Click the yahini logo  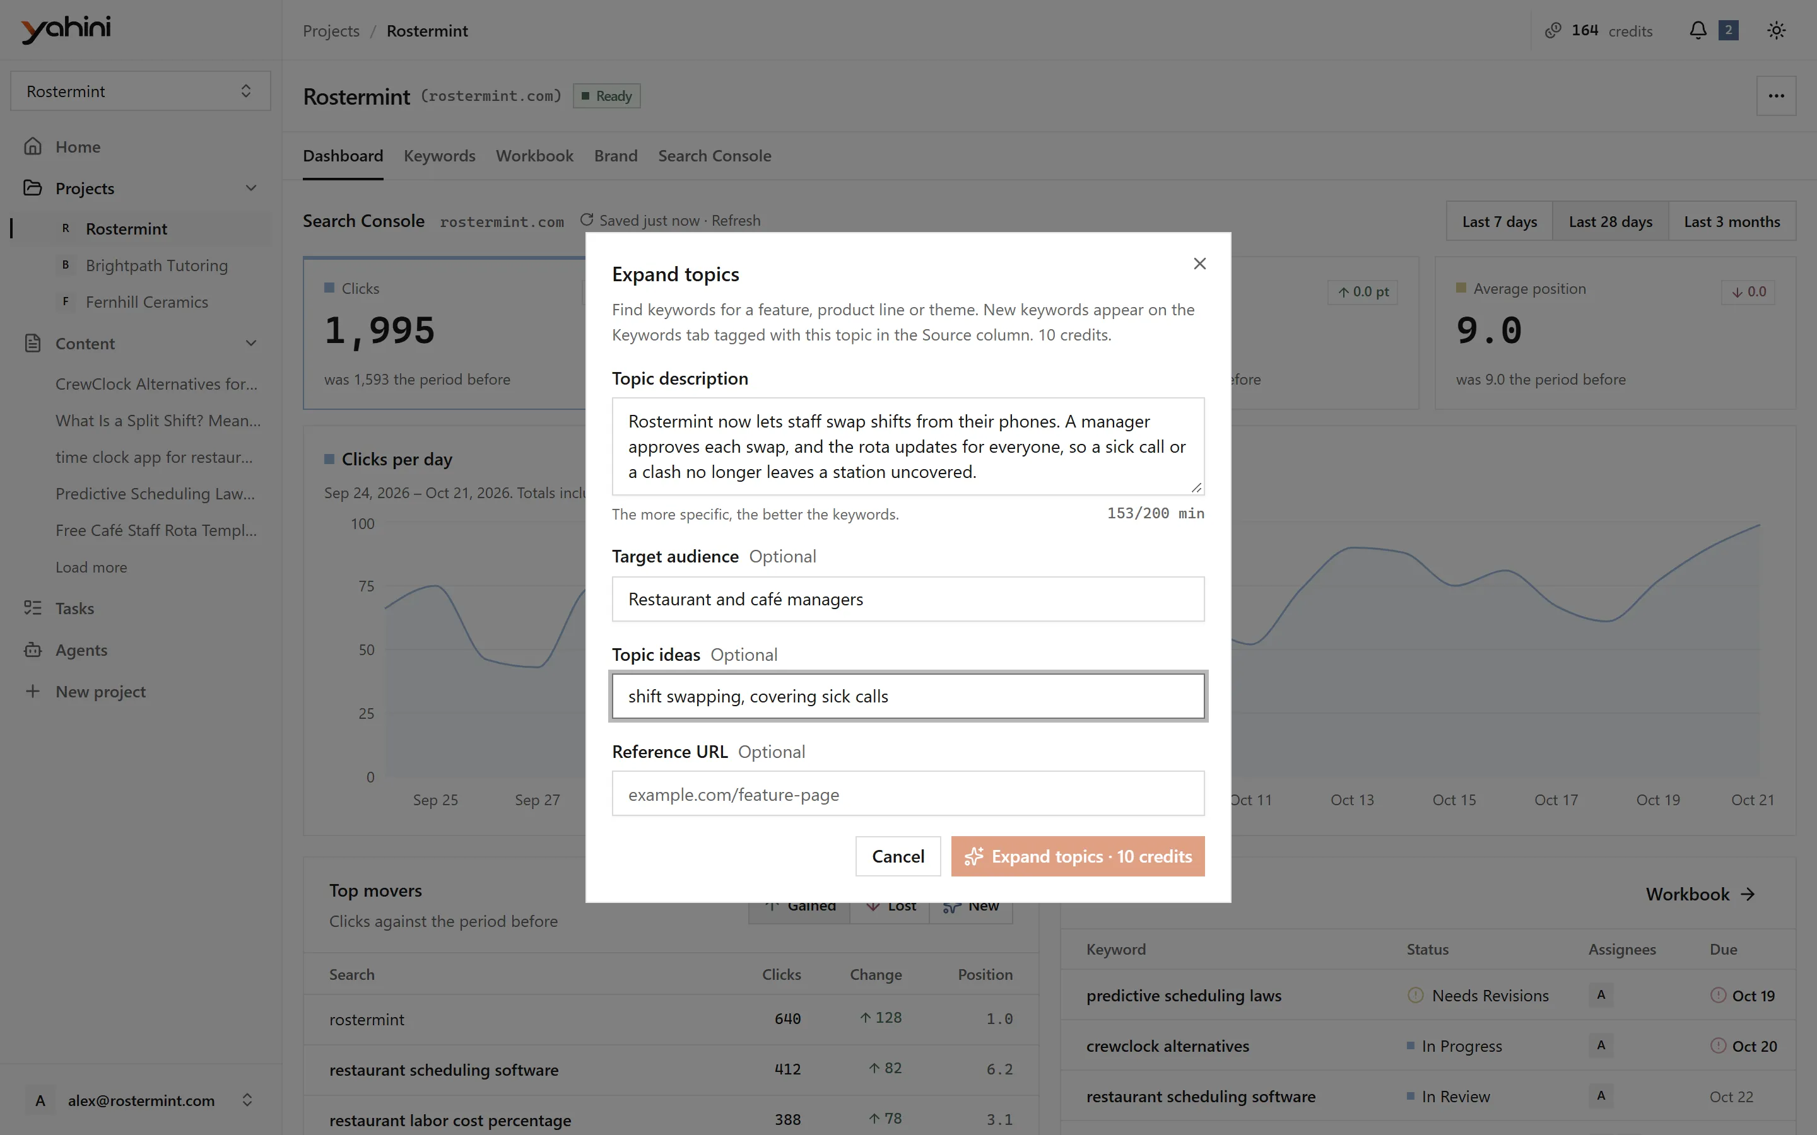pos(66,29)
